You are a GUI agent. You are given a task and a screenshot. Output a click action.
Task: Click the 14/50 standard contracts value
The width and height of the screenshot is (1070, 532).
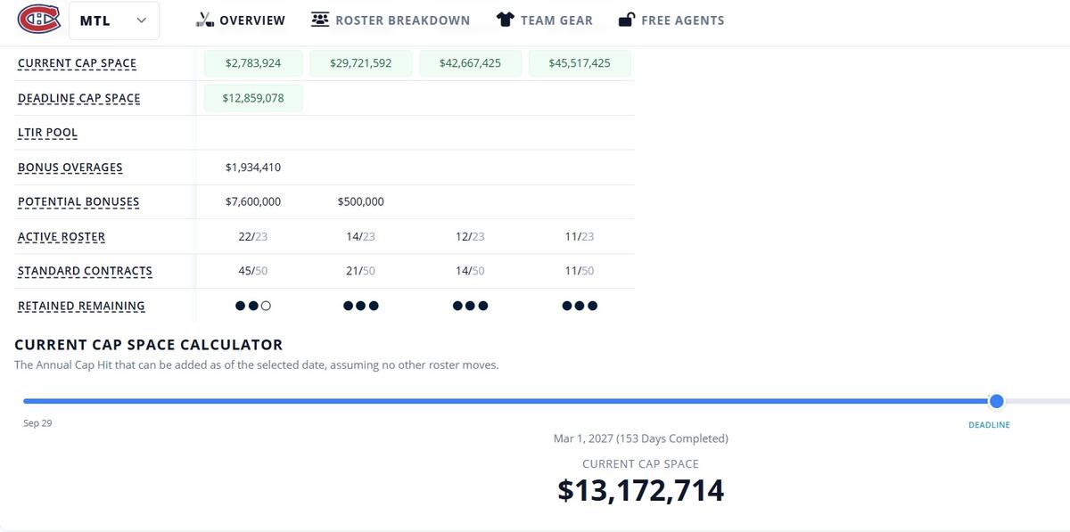click(x=470, y=271)
